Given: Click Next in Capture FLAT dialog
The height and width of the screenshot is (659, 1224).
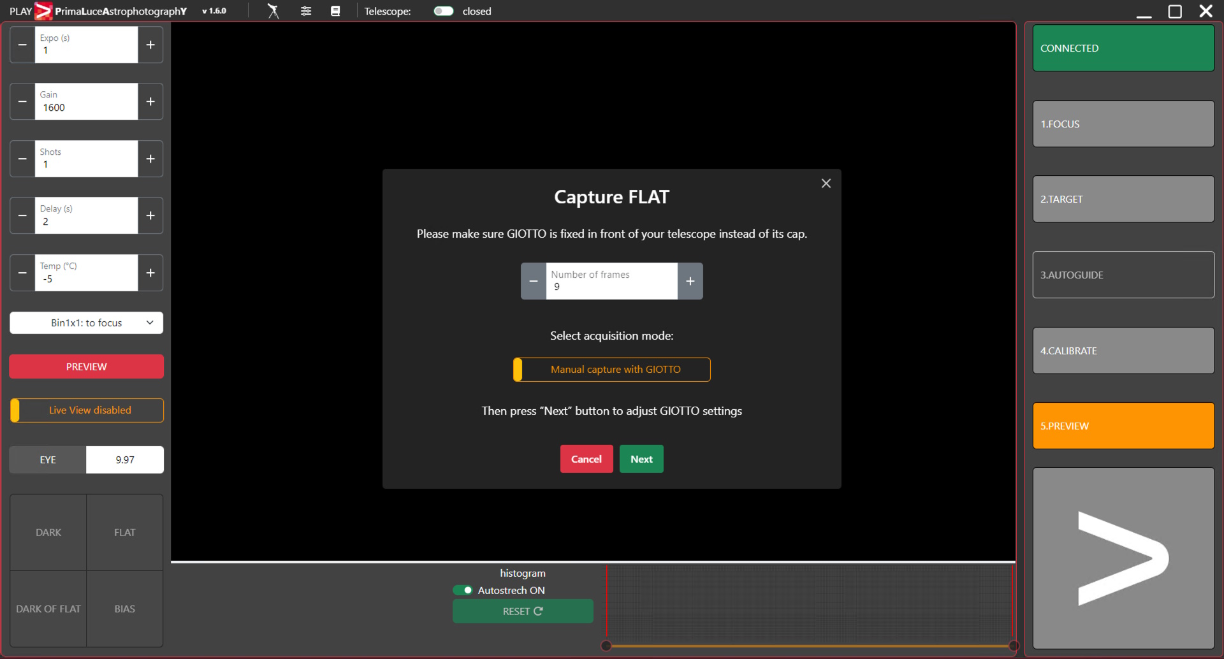Looking at the screenshot, I should 641,459.
